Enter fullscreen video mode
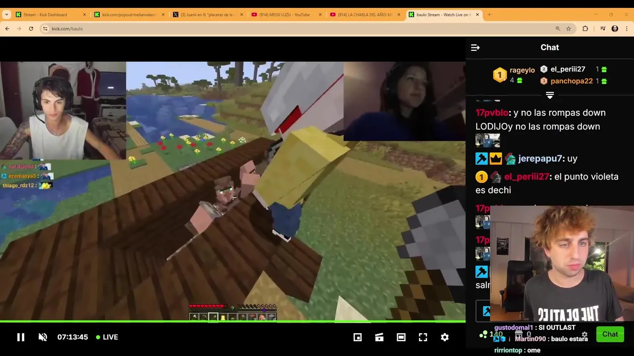 tap(423, 337)
